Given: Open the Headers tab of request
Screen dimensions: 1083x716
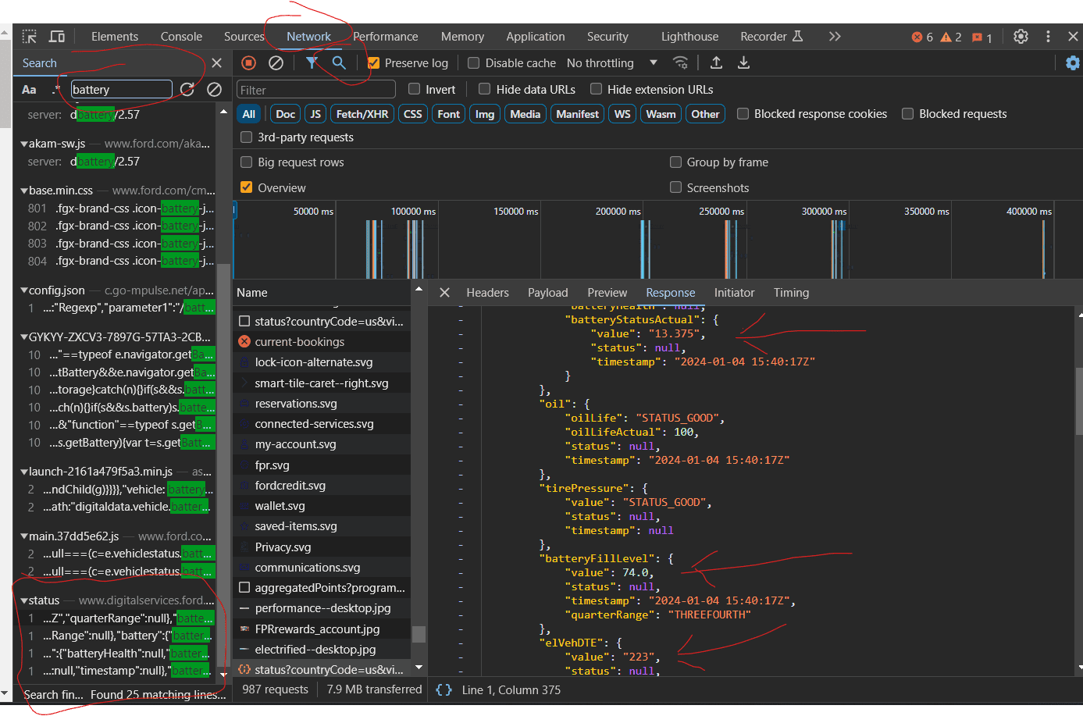Looking at the screenshot, I should (x=487, y=293).
